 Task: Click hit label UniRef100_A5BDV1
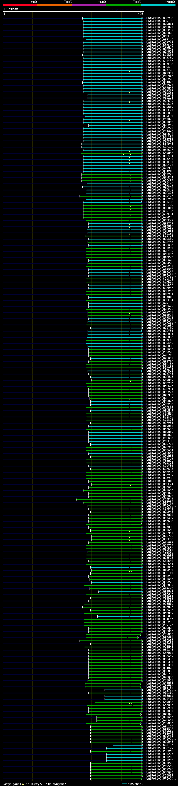click(160, 27)
